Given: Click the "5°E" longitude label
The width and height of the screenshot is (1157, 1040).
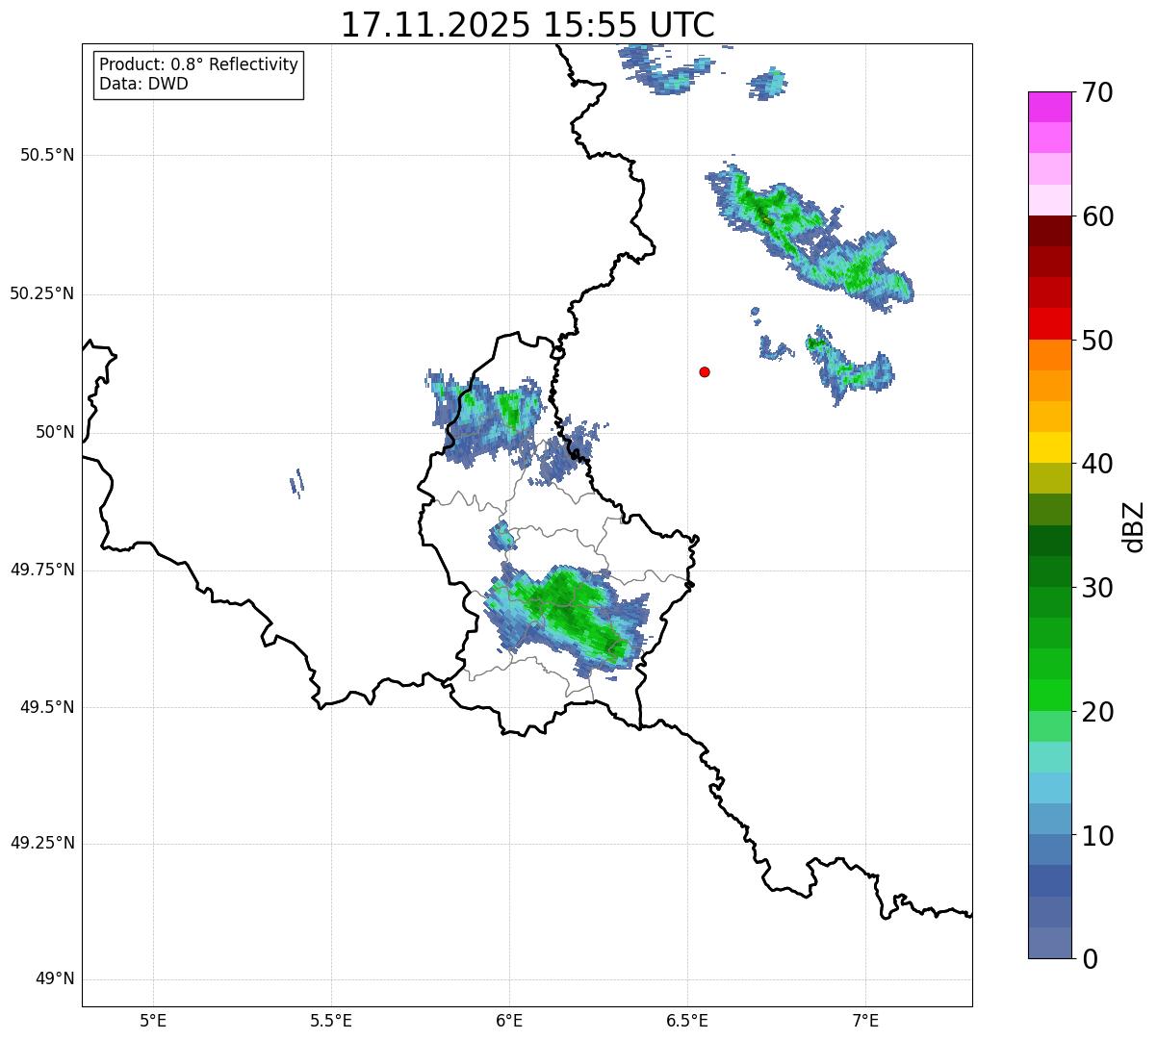Looking at the screenshot, I should 153,1020.
